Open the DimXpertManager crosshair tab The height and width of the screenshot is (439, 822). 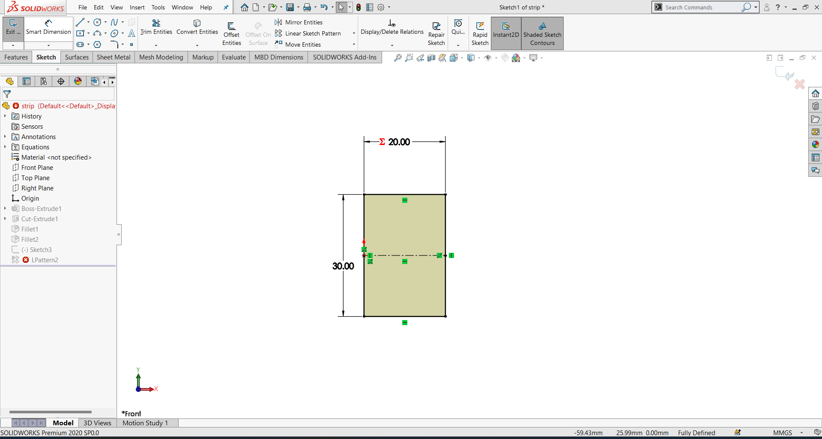(x=61, y=81)
